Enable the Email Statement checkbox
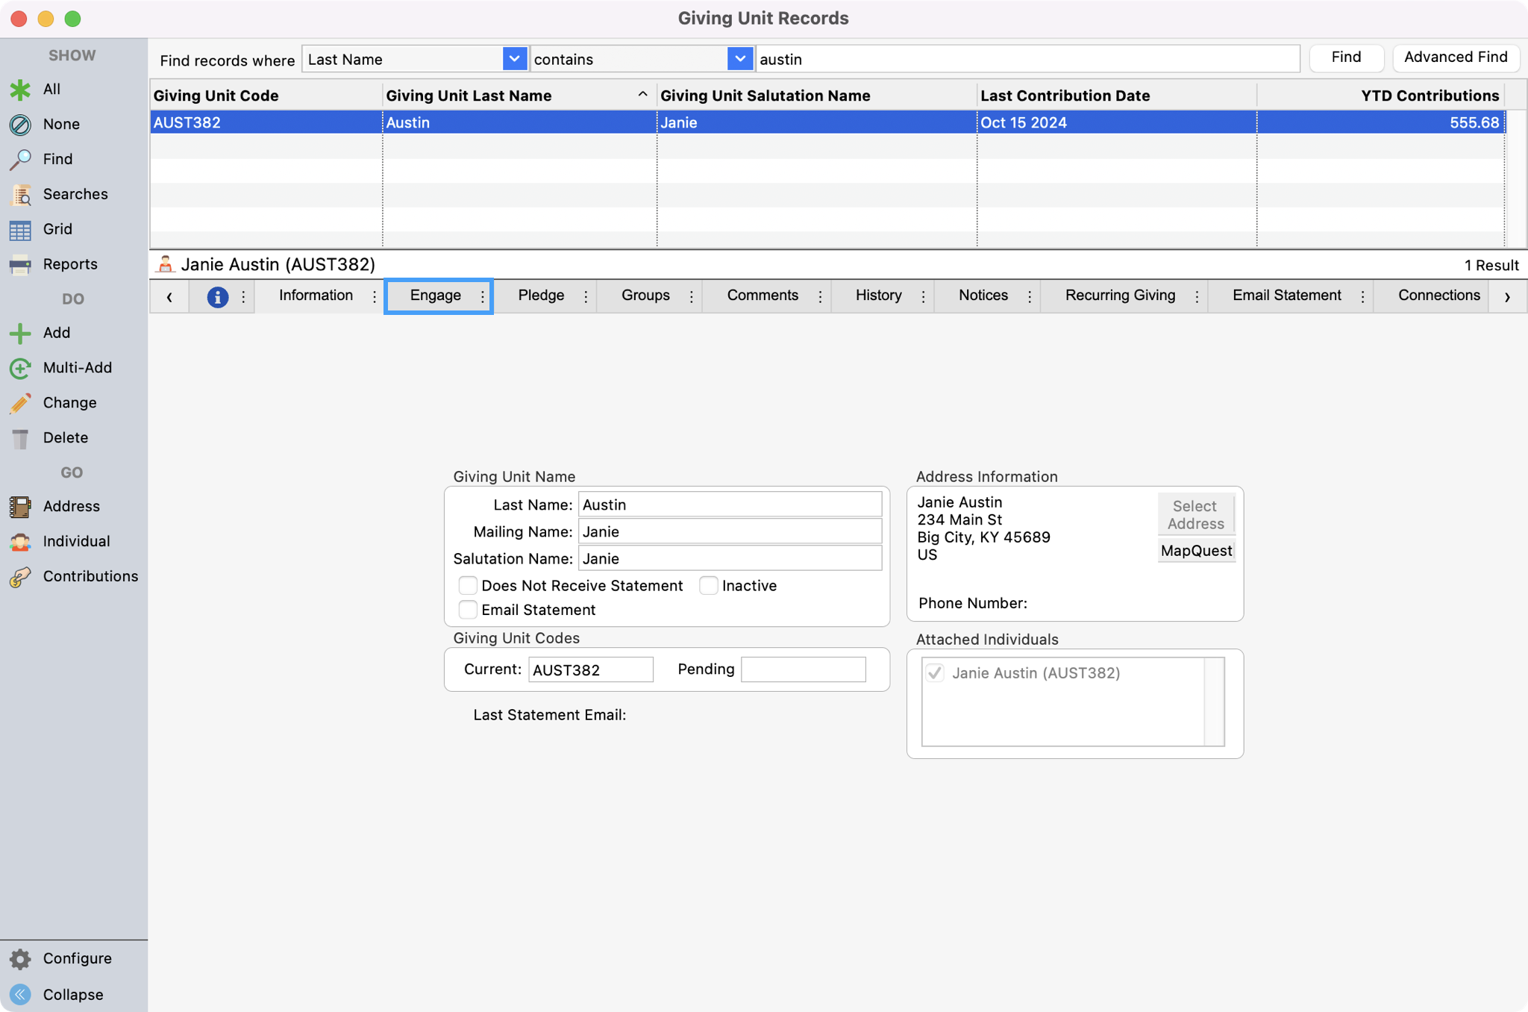This screenshot has height=1012, width=1528. point(468,610)
